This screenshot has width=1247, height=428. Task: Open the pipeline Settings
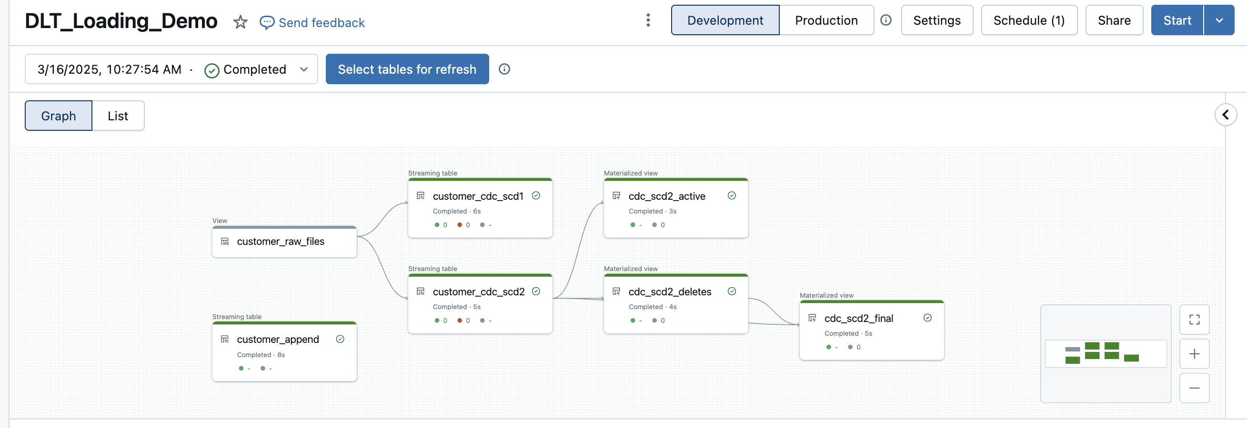[x=936, y=20]
